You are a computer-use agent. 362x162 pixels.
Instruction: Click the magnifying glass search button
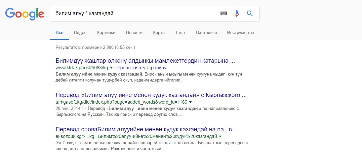(250, 14)
